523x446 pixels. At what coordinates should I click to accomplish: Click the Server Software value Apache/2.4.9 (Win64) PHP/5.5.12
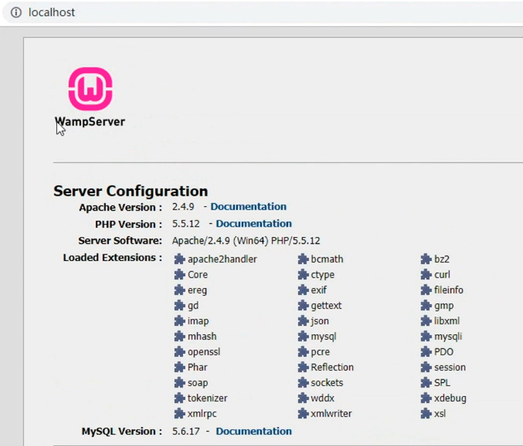(x=247, y=241)
